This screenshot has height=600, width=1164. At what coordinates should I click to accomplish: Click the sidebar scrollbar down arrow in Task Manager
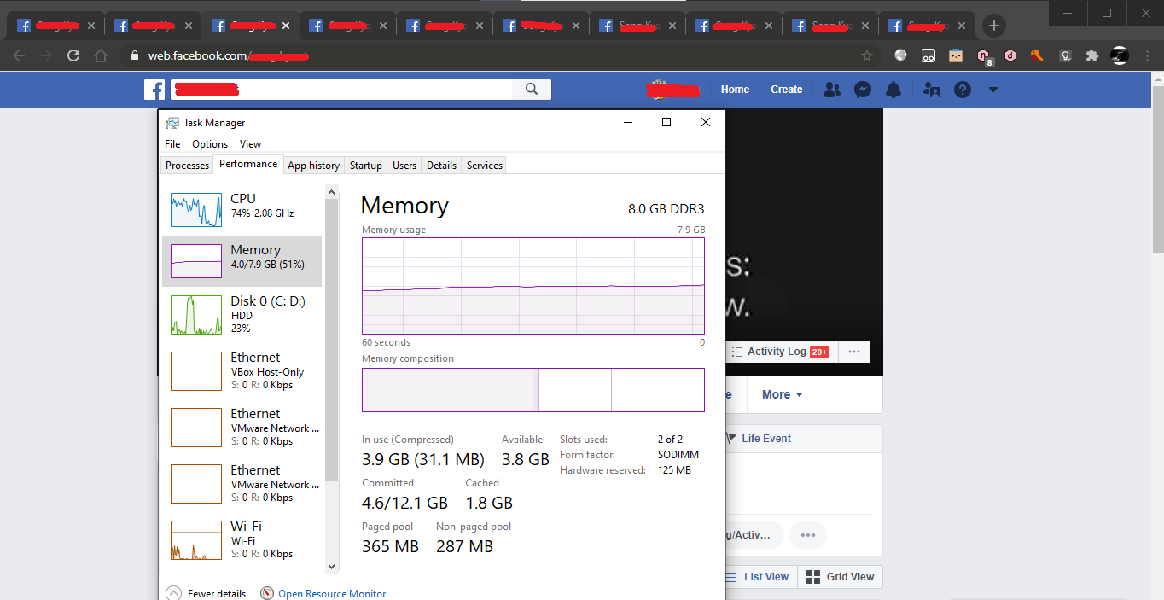332,565
